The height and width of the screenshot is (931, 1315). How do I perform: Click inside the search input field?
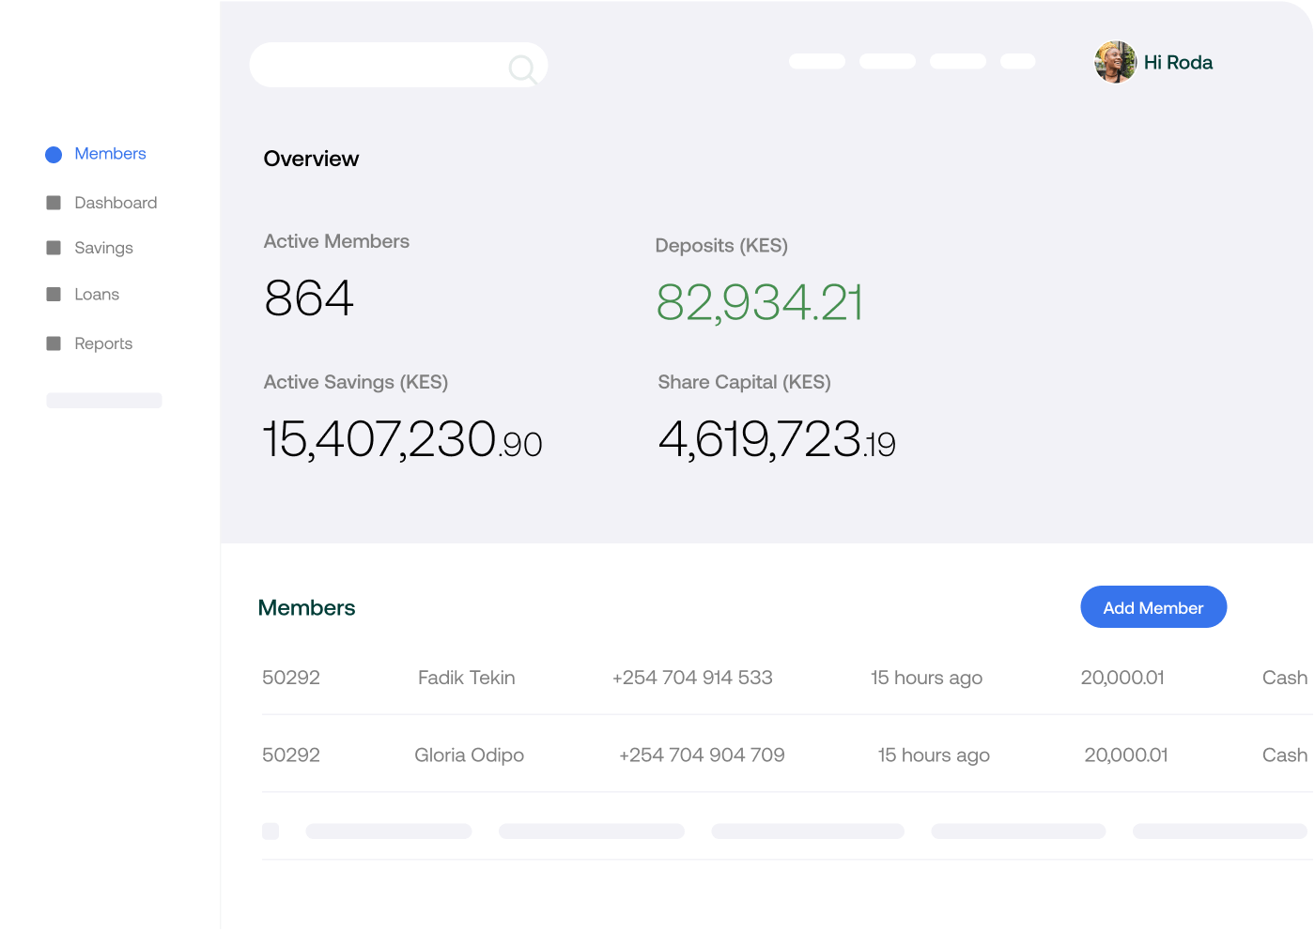pyautogui.click(x=376, y=64)
